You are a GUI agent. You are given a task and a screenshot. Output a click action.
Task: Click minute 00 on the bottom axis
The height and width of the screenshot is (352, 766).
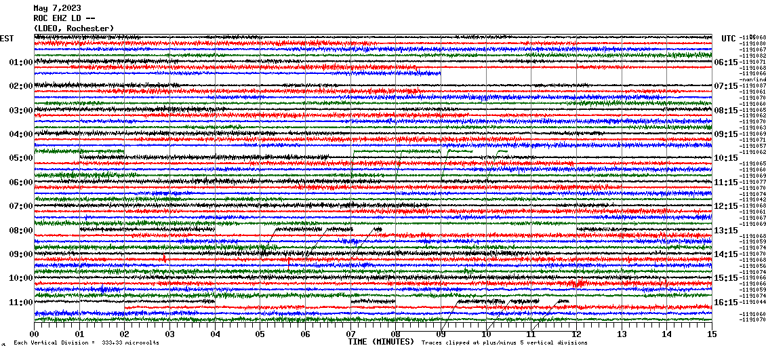click(35, 334)
